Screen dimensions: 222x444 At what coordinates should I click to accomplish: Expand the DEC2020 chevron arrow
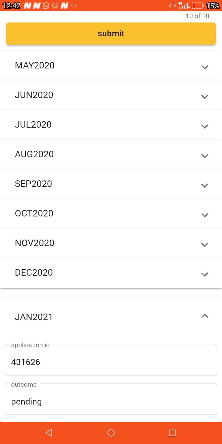coord(204,274)
